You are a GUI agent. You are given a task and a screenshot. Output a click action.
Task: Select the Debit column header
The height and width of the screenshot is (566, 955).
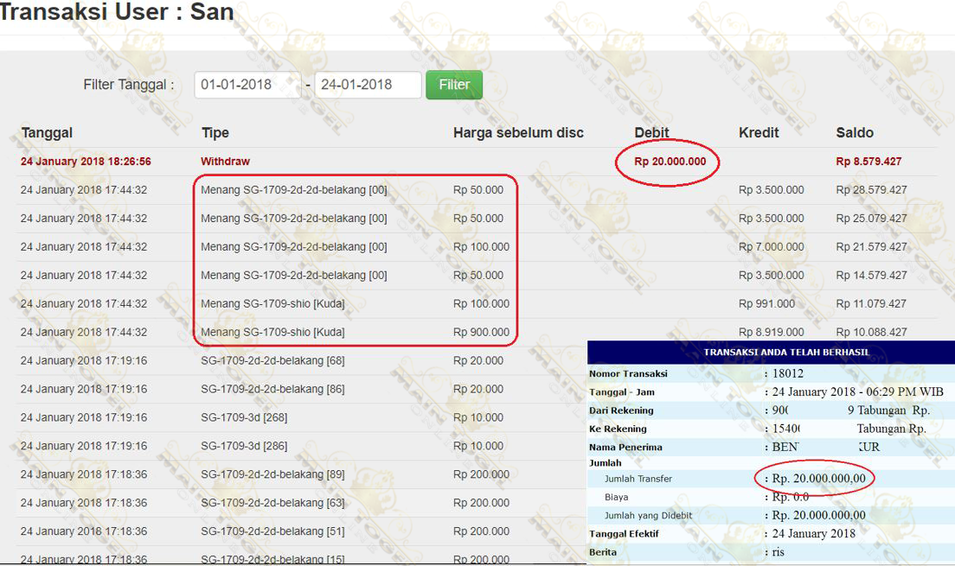click(x=651, y=133)
